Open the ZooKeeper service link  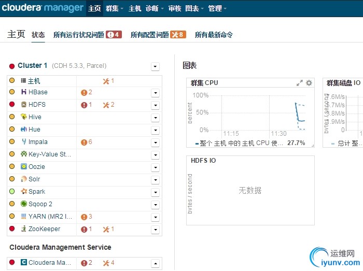pos(44,229)
